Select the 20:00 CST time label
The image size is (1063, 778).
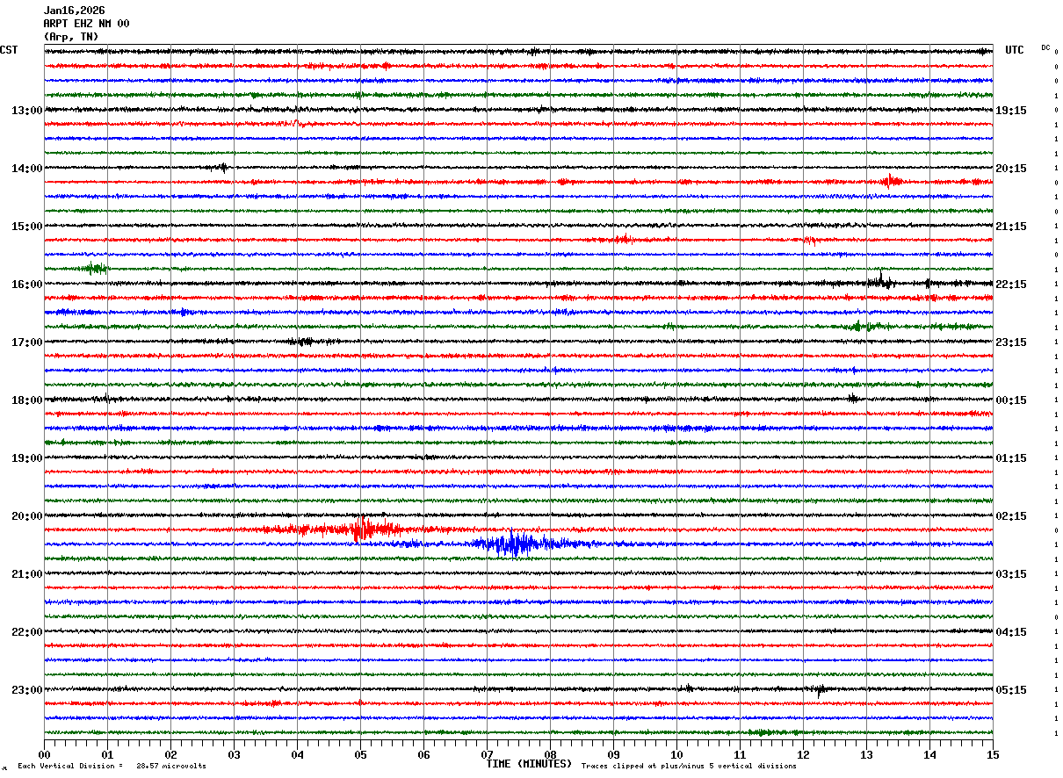[x=26, y=516]
